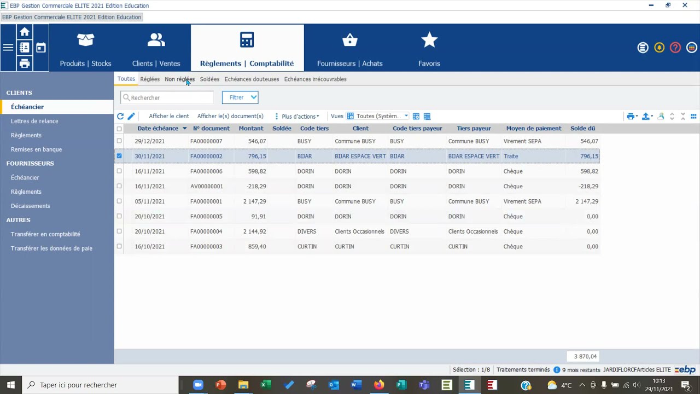Click the printer icon below the address book

(25, 63)
